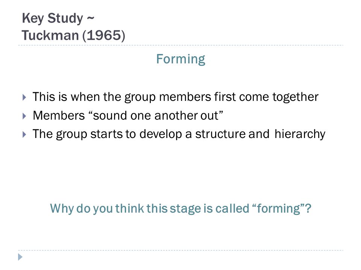
Task: Click the bullet arrow beside 'The group starts'
Action: coord(24,134)
